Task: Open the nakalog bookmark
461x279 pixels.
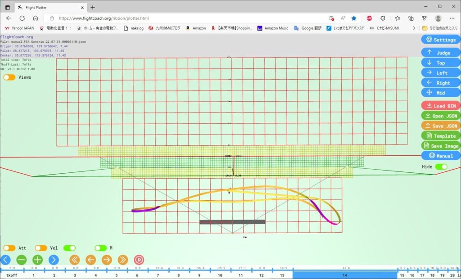Action: click(x=134, y=28)
